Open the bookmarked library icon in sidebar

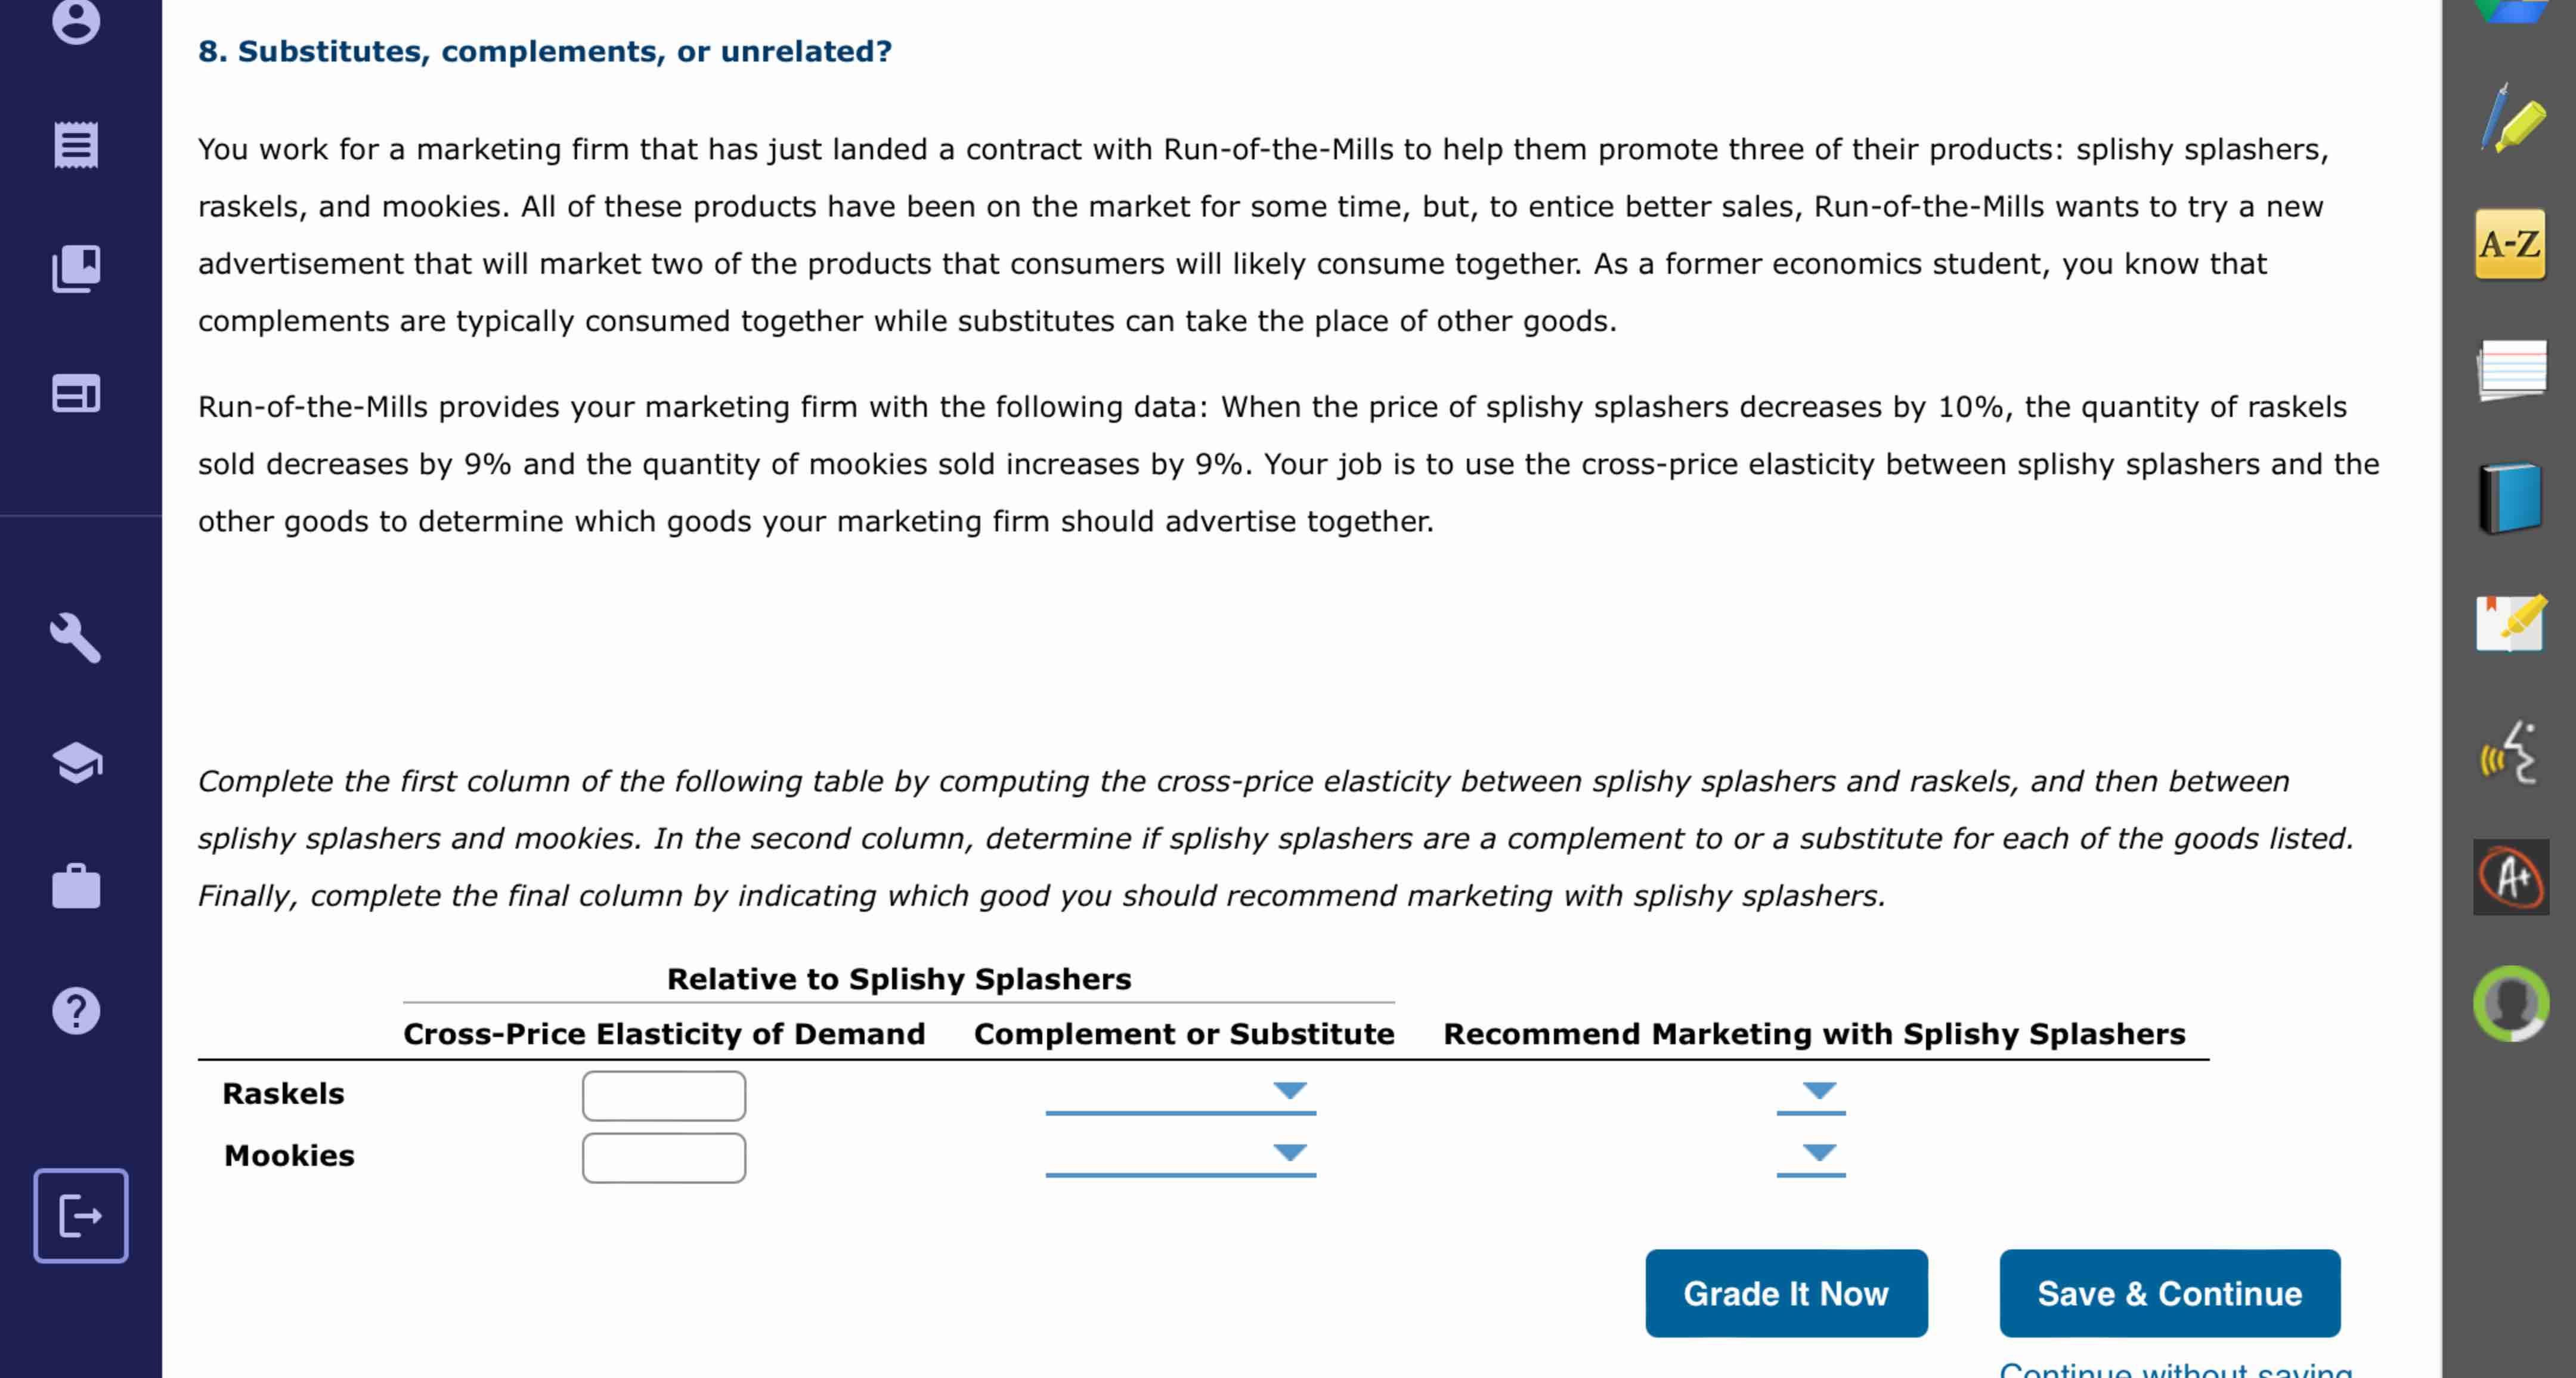click(76, 269)
